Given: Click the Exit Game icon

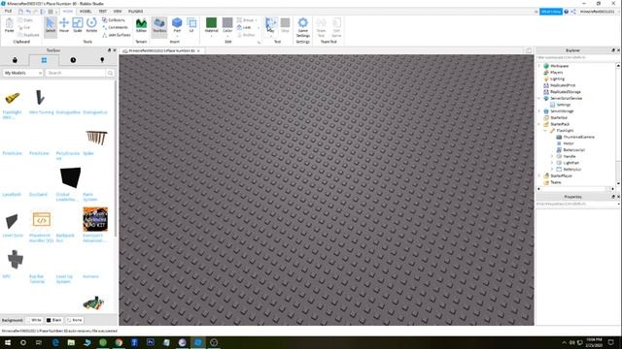Looking at the screenshot, I should [x=336, y=26].
